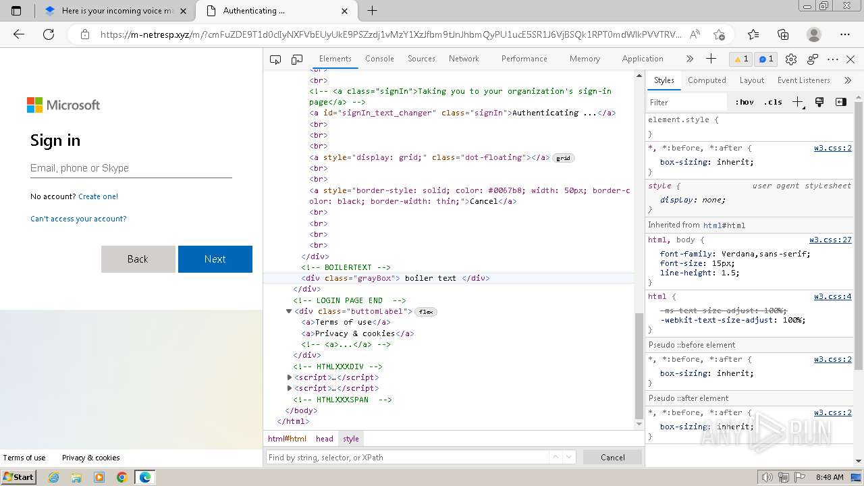
Task: Cancel the DevTools element search
Action: coord(612,458)
